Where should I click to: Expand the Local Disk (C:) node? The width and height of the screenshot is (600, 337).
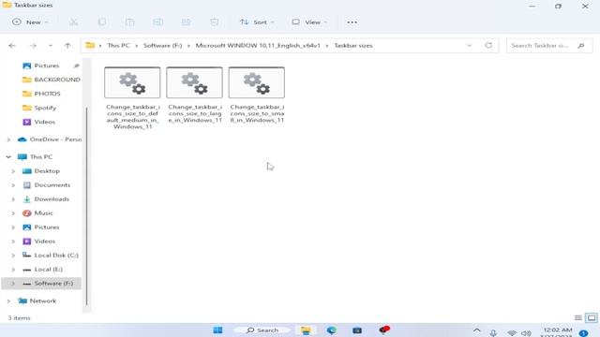[x=13, y=256]
